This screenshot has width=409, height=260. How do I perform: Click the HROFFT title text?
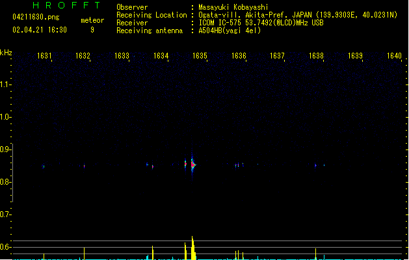click(x=66, y=5)
